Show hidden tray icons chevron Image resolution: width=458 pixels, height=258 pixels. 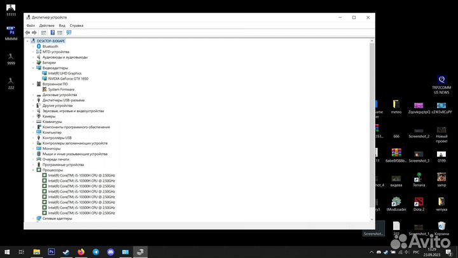point(371,252)
